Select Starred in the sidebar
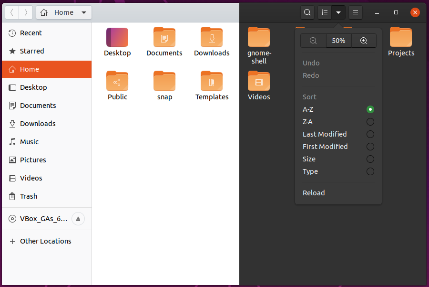The image size is (429, 287). [x=47, y=51]
